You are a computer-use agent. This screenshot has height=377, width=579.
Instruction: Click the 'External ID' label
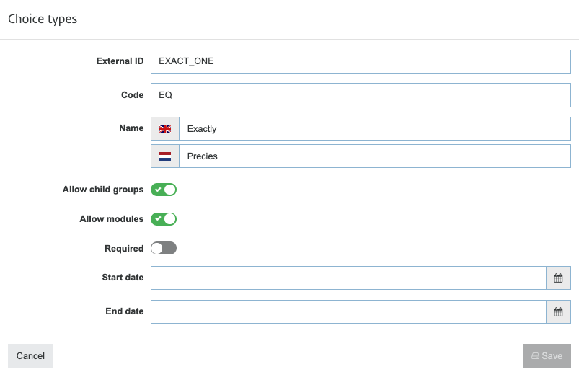tap(120, 61)
